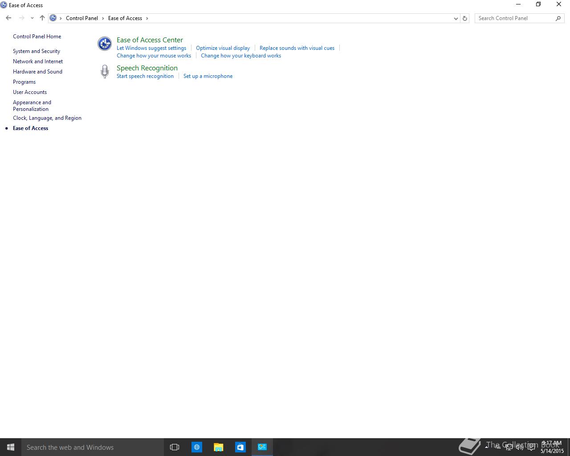Click Replace sounds with visual cues
570x456 pixels.
[x=297, y=48]
